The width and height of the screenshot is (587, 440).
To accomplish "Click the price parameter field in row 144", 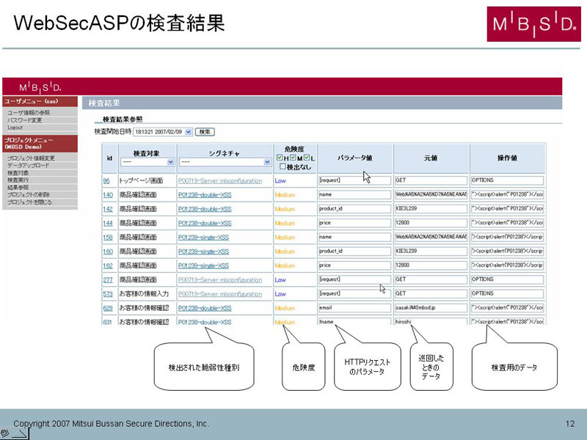I will click(x=354, y=223).
